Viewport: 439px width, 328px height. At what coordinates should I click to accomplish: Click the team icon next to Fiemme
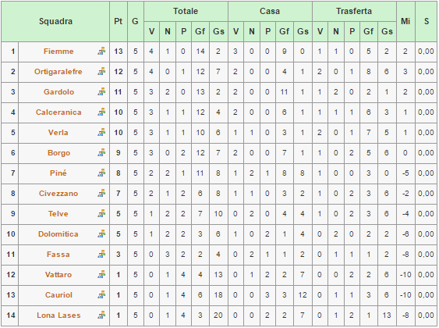pos(101,51)
